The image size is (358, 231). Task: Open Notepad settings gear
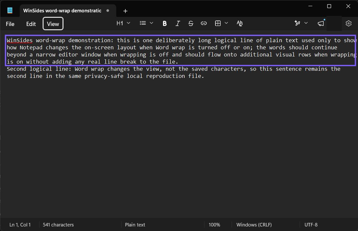tap(348, 23)
